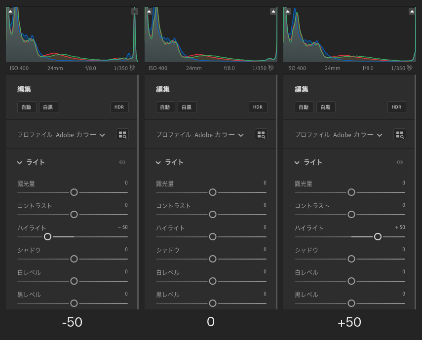Screen dimensions: 422x340
Task: Click the 黒レベル slider handle in the -50 panel
Action: (74, 303)
